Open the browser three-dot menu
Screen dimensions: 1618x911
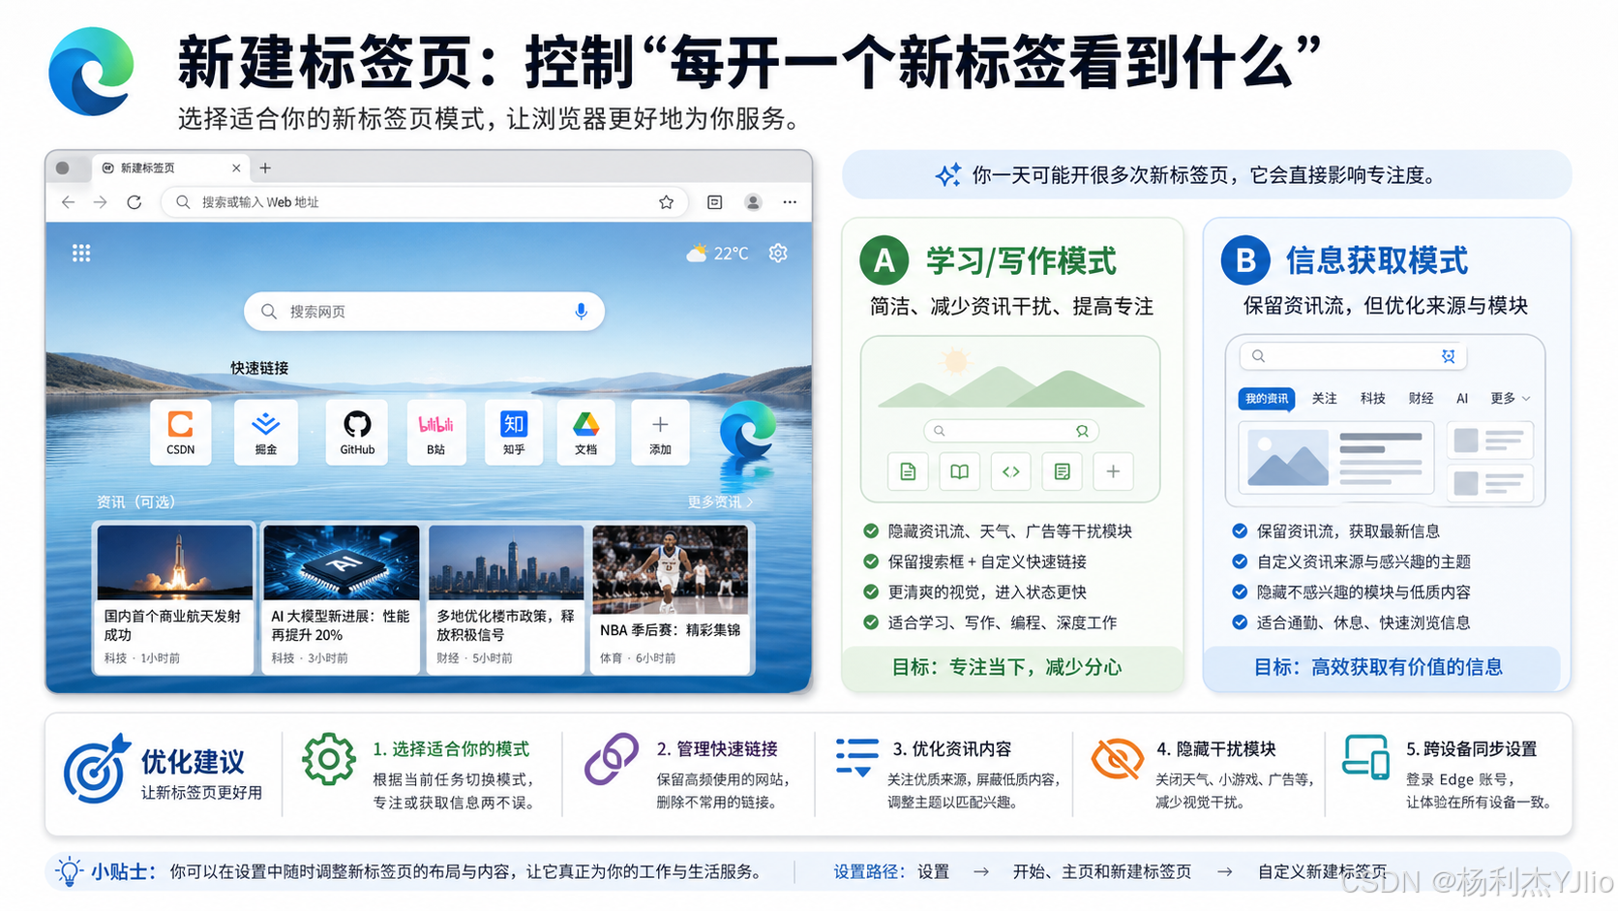[x=790, y=202]
